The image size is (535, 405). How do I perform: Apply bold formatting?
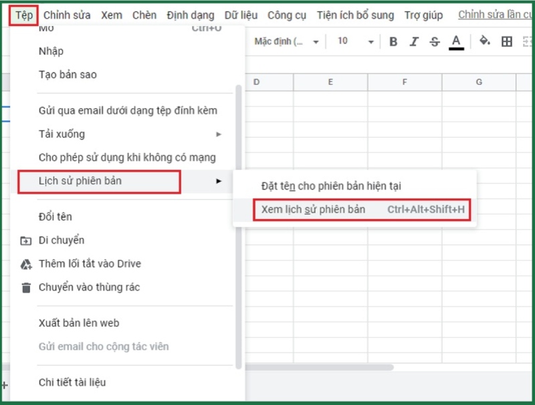393,41
